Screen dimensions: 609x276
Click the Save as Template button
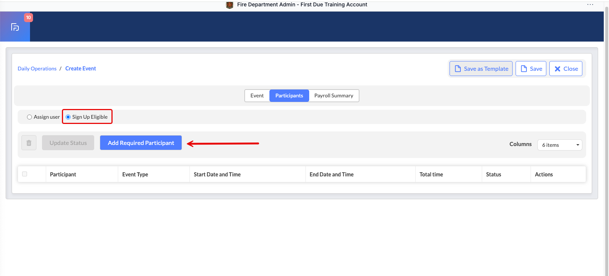[x=481, y=69]
